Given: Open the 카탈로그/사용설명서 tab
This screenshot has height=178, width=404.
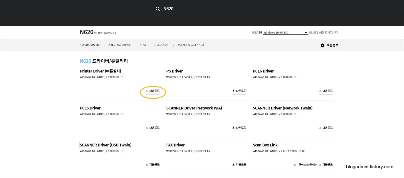Looking at the screenshot, I should [x=120, y=45].
